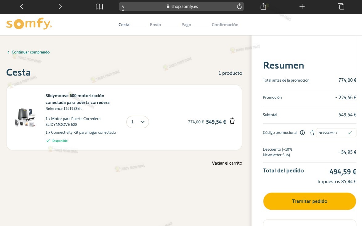
Task: Click the Resumen heading
Action: coord(283,65)
